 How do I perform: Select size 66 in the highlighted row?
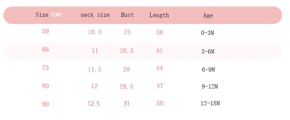pyautogui.click(x=45, y=50)
